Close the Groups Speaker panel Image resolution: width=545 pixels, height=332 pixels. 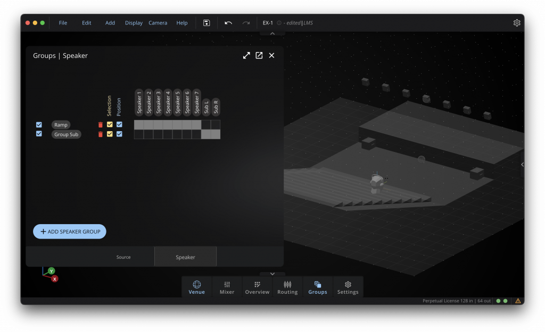click(x=271, y=55)
